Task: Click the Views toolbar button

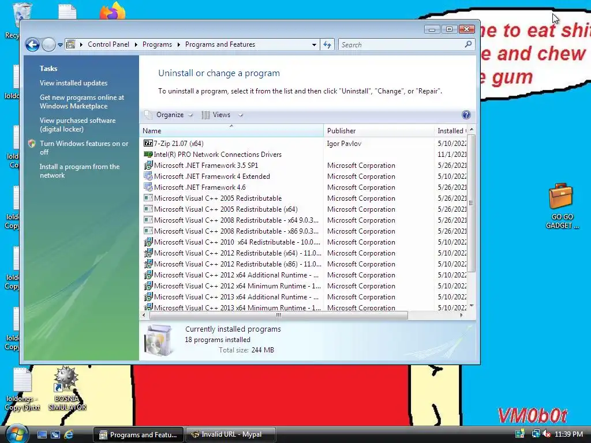Action: point(216,115)
